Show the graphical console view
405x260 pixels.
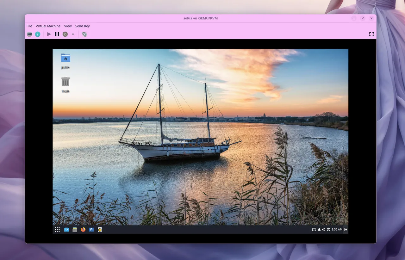pos(29,34)
